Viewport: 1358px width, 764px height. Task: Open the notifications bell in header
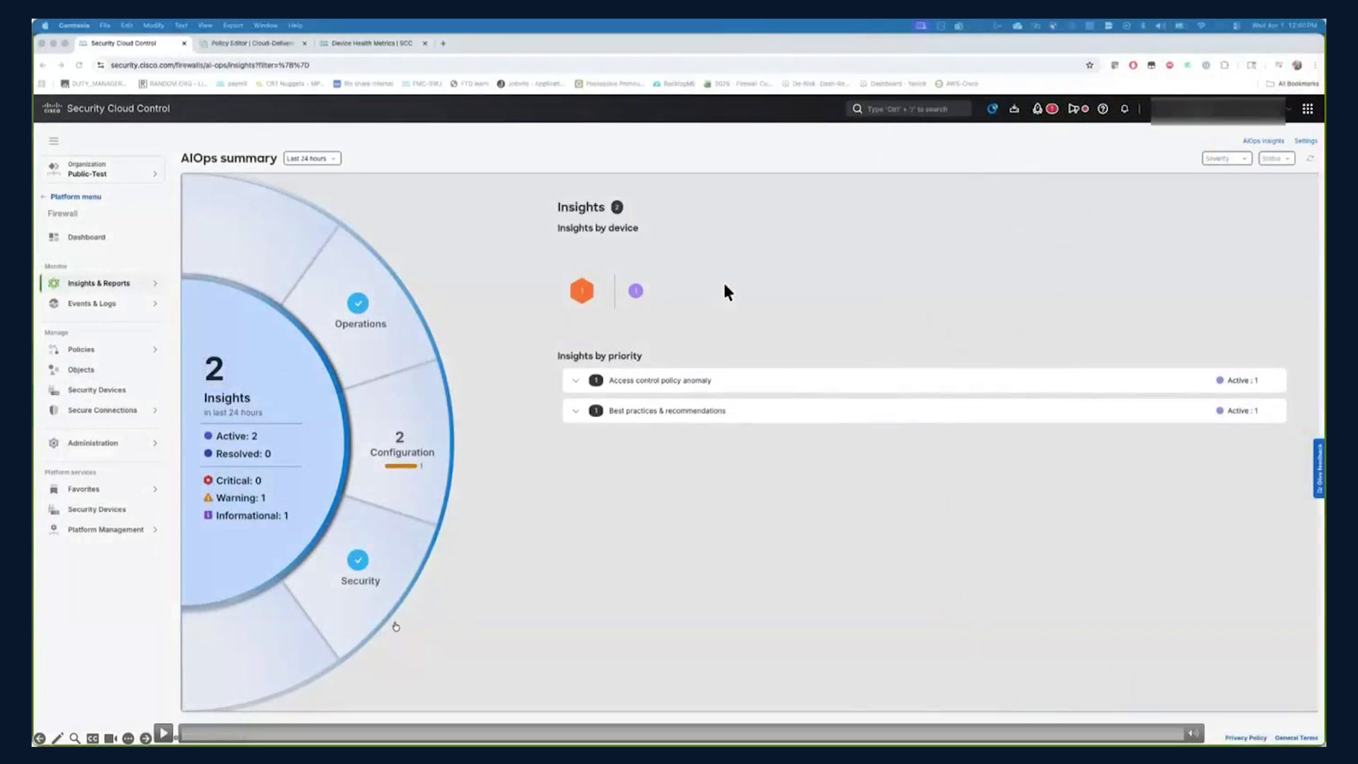click(x=1125, y=109)
